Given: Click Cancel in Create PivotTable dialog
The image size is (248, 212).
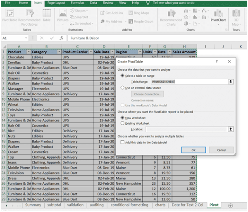Looking at the screenshot, I should (221, 150).
